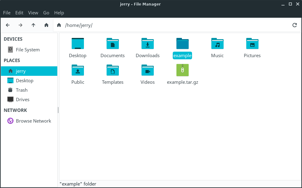Select the Downloads folder icon
302x188 pixels.
pos(148,44)
